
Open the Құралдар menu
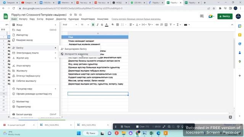click(x=74, y=19)
